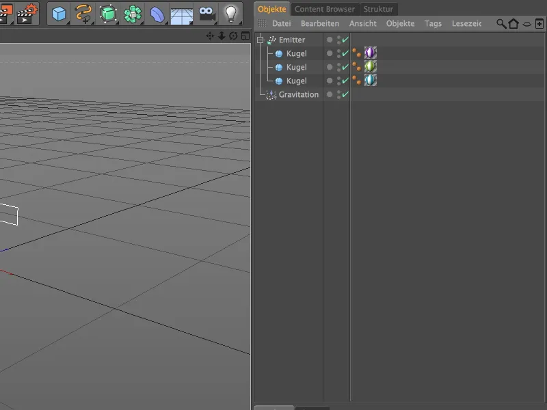547x410 pixels.
Task: Disable the Gravitation green checkmark
Action: [345, 94]
